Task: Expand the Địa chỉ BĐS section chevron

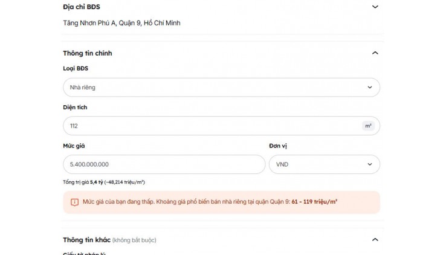Action: 375,7
